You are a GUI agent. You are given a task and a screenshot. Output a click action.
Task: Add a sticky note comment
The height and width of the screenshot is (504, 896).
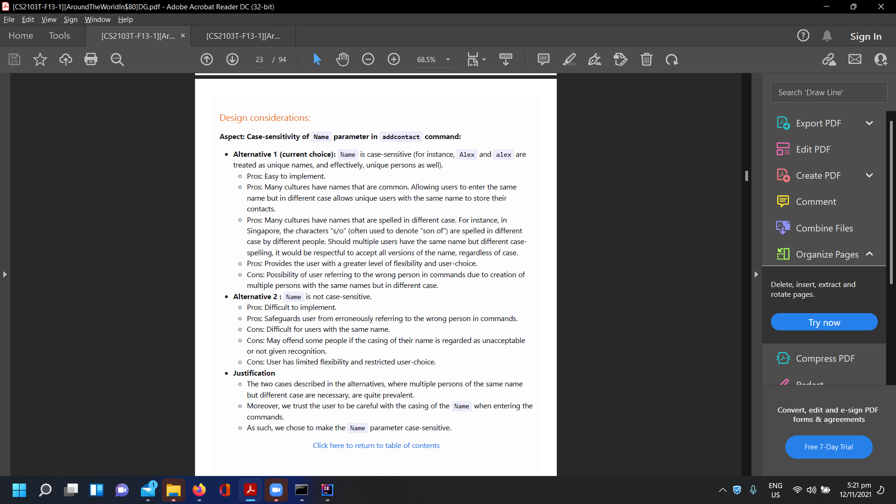click(543, 59)
